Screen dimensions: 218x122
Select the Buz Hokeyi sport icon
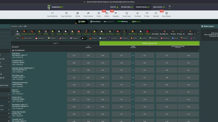point(155,32)
